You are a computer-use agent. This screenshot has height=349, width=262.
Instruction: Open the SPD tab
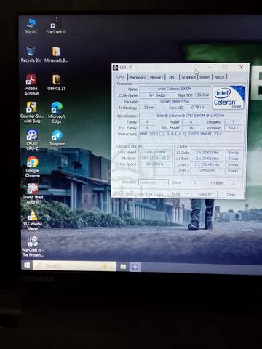coord(172,77)
